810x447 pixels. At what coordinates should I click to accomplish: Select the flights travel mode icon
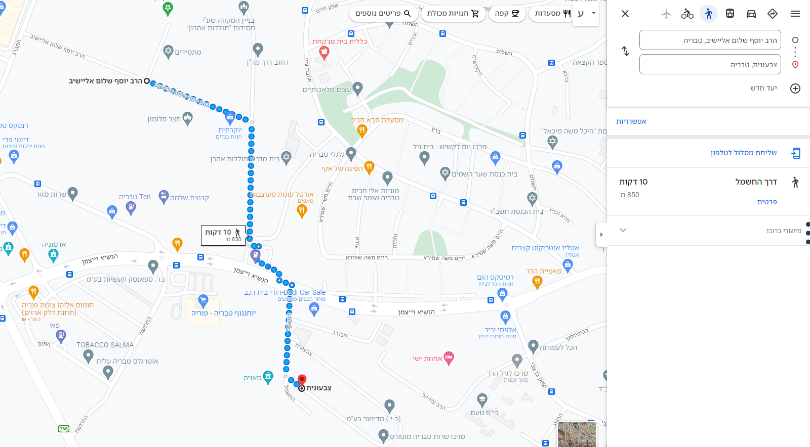666,14
